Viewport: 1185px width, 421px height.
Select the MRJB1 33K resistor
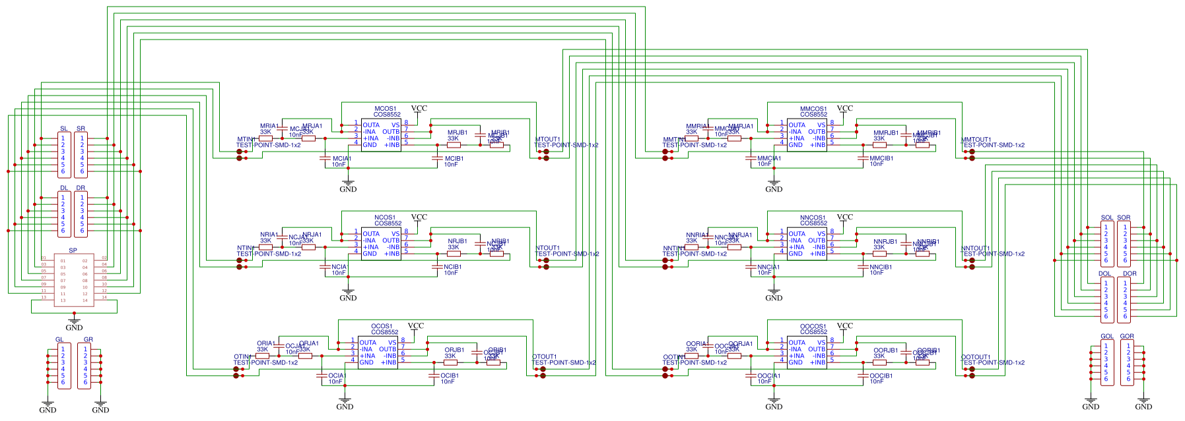pyautogui.click(x=454, y=145)
